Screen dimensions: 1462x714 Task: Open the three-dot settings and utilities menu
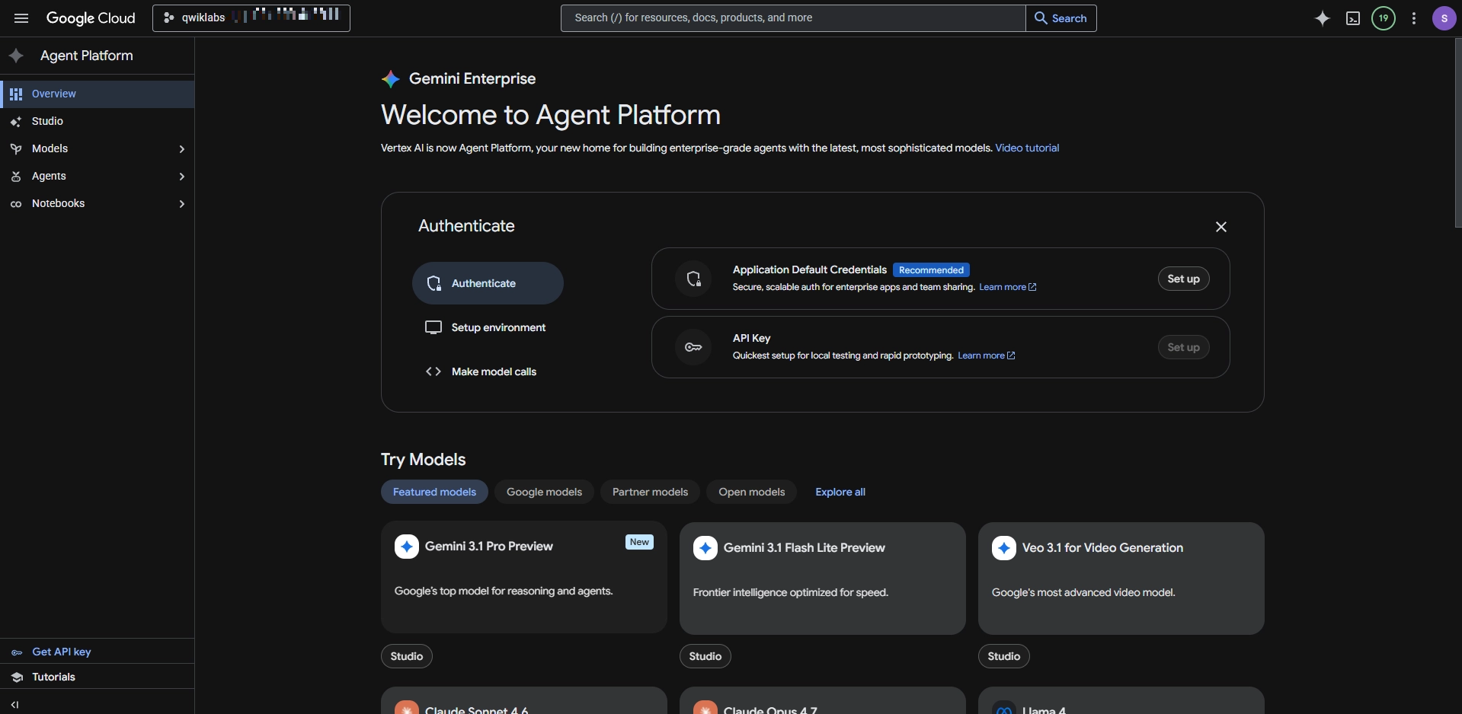[1414, 18]
